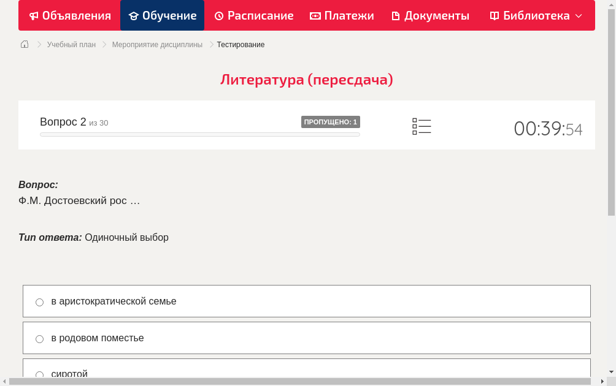Click the home icon in the breadcrumb

tap(24, 44)
